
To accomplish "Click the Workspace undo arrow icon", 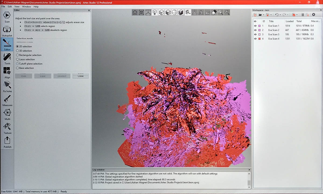I will pos(277,15).
